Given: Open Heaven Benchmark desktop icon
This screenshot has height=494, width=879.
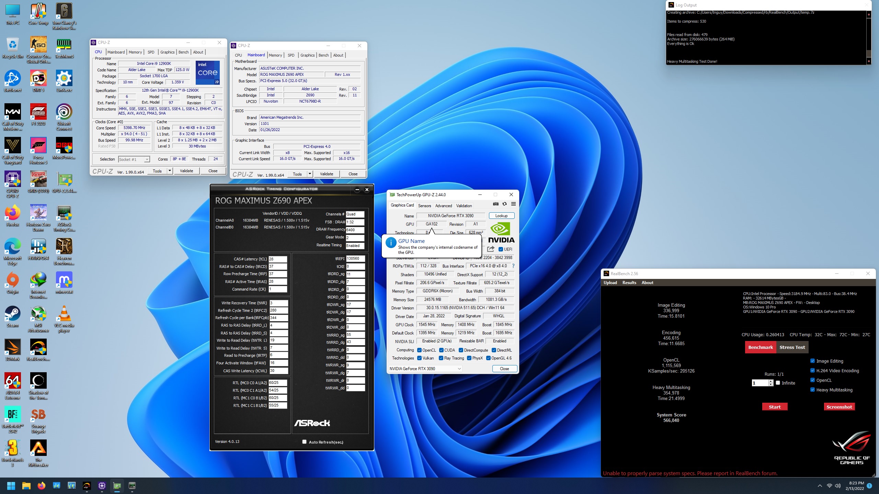Looking at the screenshot, I should [x=64, y=251].
